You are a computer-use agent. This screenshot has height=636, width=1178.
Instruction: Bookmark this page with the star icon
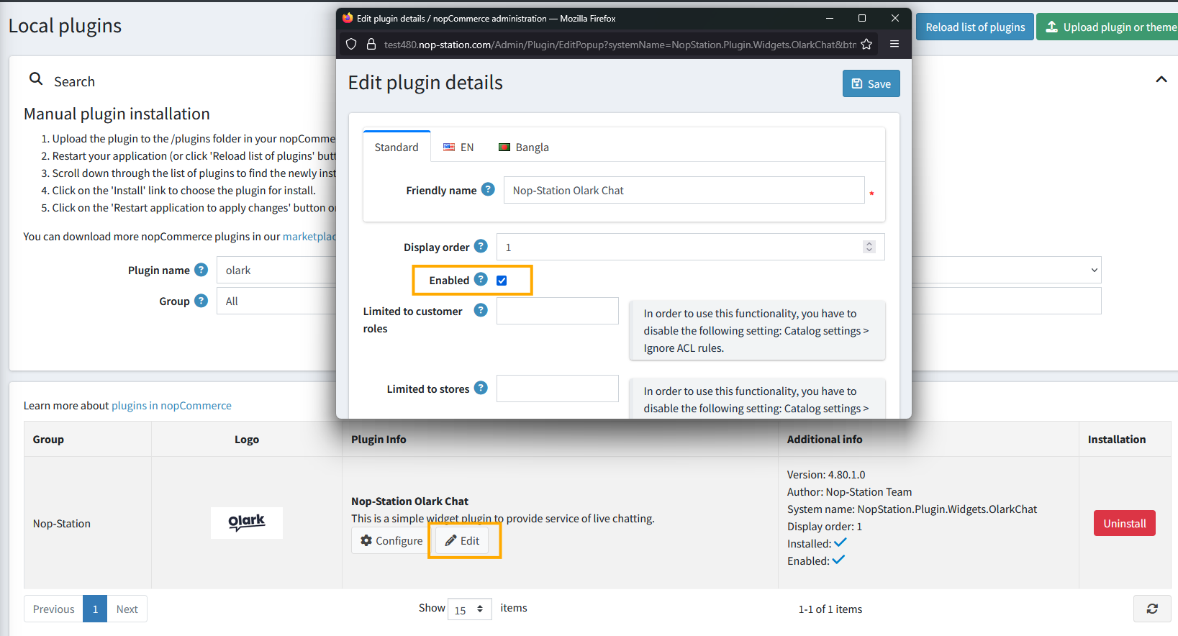pos(866,44)
